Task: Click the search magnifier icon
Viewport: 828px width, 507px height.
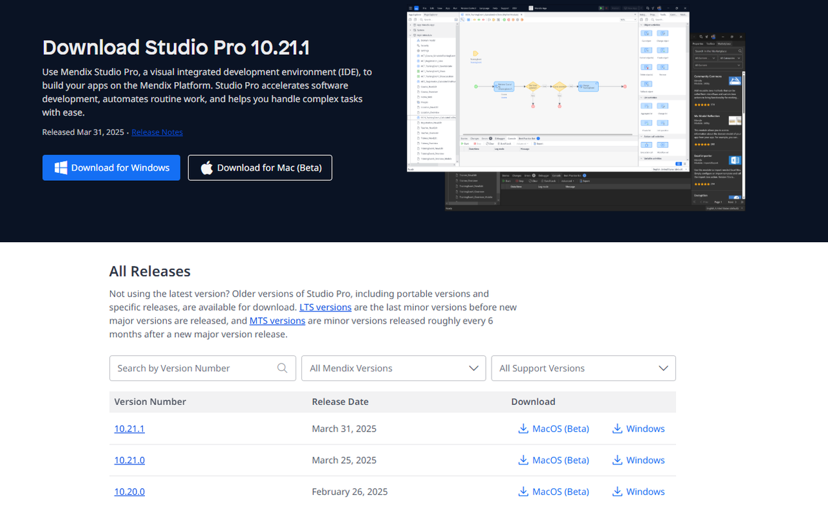Action: [282, 367]
